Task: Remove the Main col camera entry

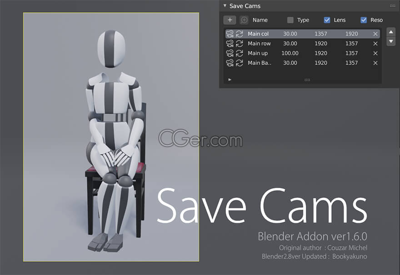Action: pos(375,34)
